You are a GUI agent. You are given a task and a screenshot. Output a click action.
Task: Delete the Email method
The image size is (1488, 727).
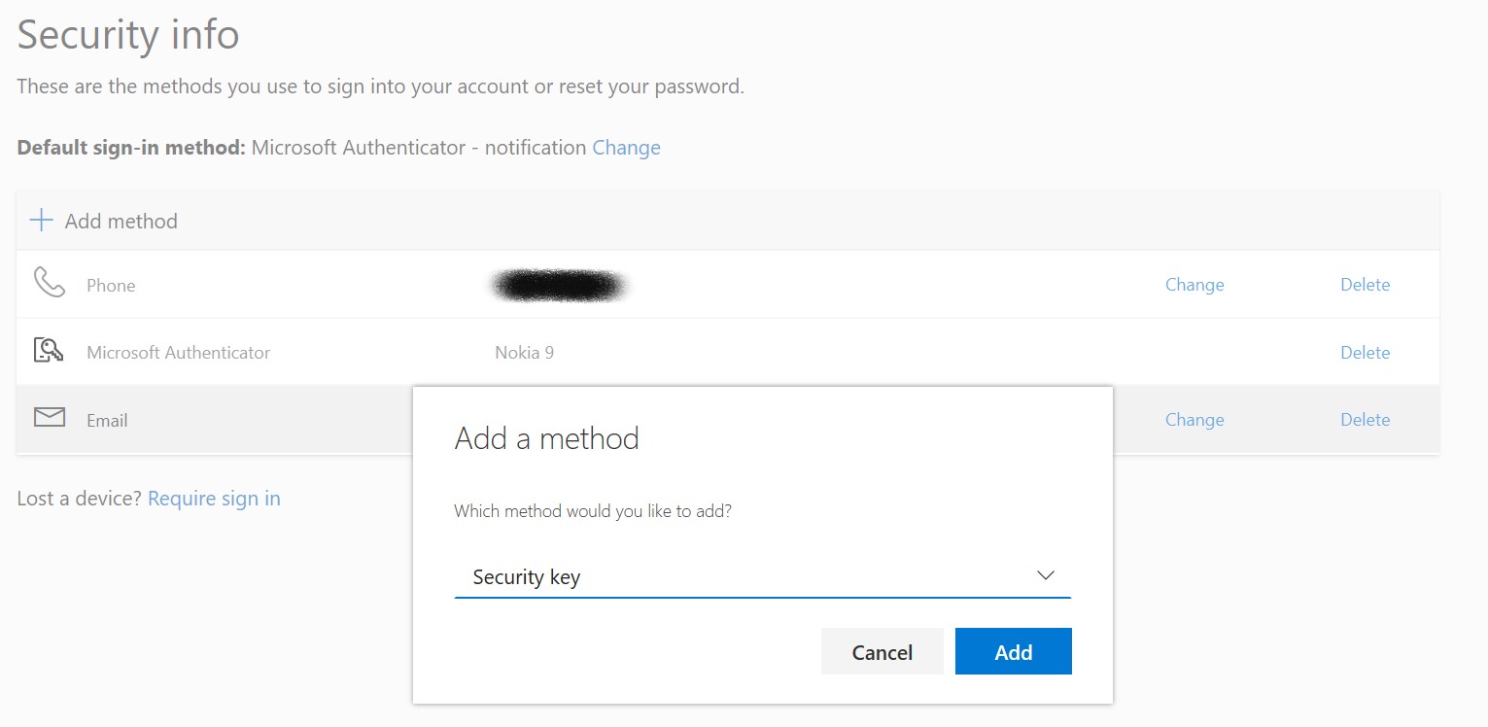point(1365,420)
